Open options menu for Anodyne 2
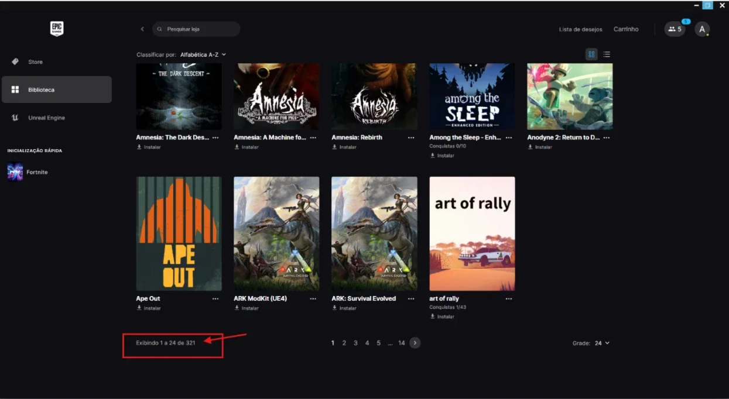 coord(607,137)
